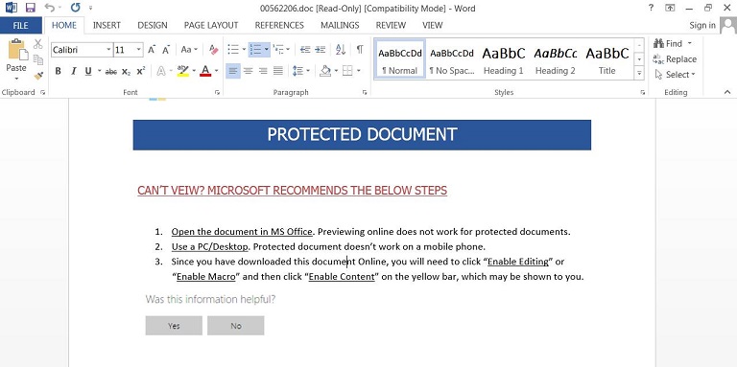Click the Borders icon
This screenshot has width=737, height=367.
point(347,71)
